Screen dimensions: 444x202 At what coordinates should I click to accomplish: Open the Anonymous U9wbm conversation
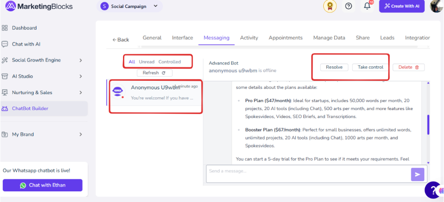coord(155,93)
